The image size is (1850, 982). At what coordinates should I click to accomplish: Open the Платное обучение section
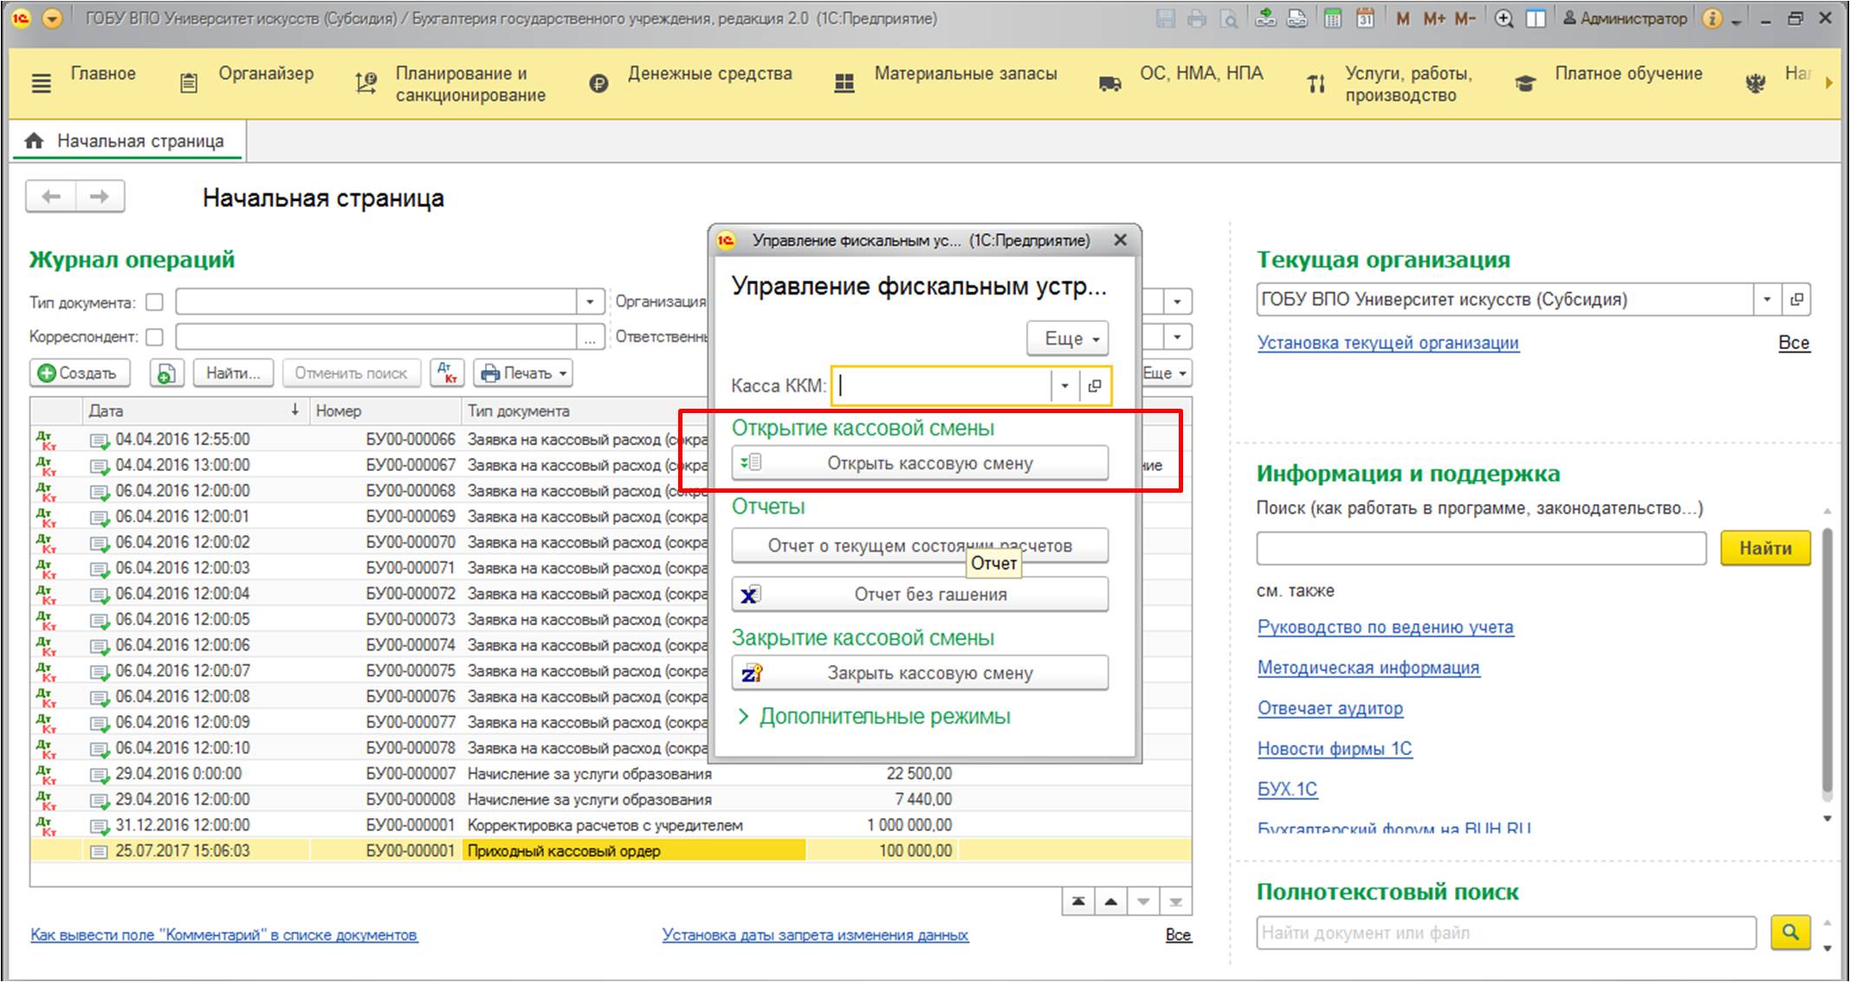tap(1628, 74)
